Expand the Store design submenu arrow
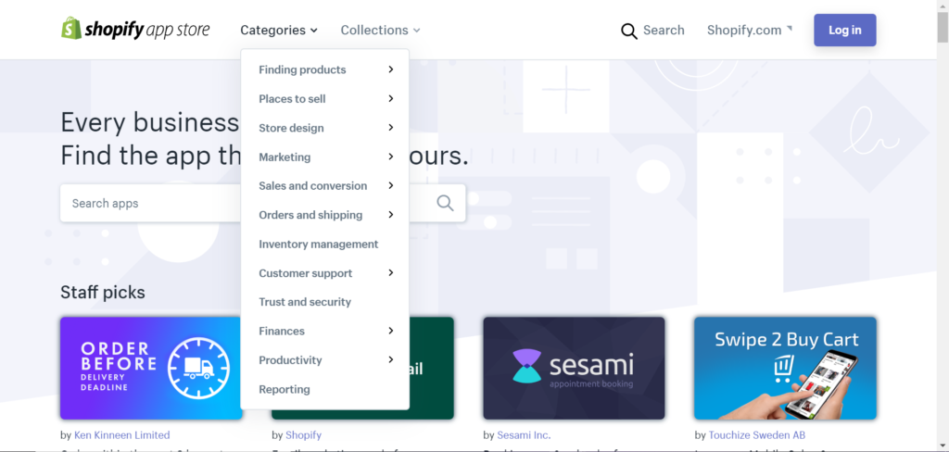The image size is (949, 452). point(391,128)
